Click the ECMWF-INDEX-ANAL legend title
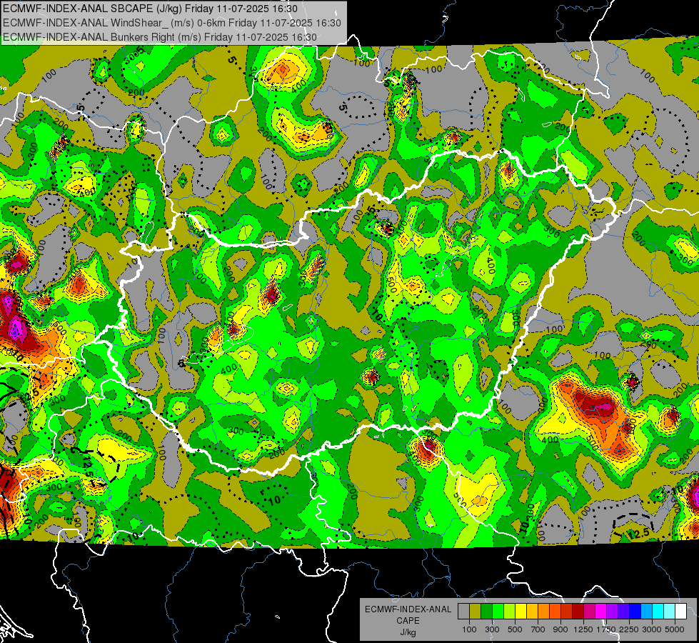 click(x=408, y=609)
